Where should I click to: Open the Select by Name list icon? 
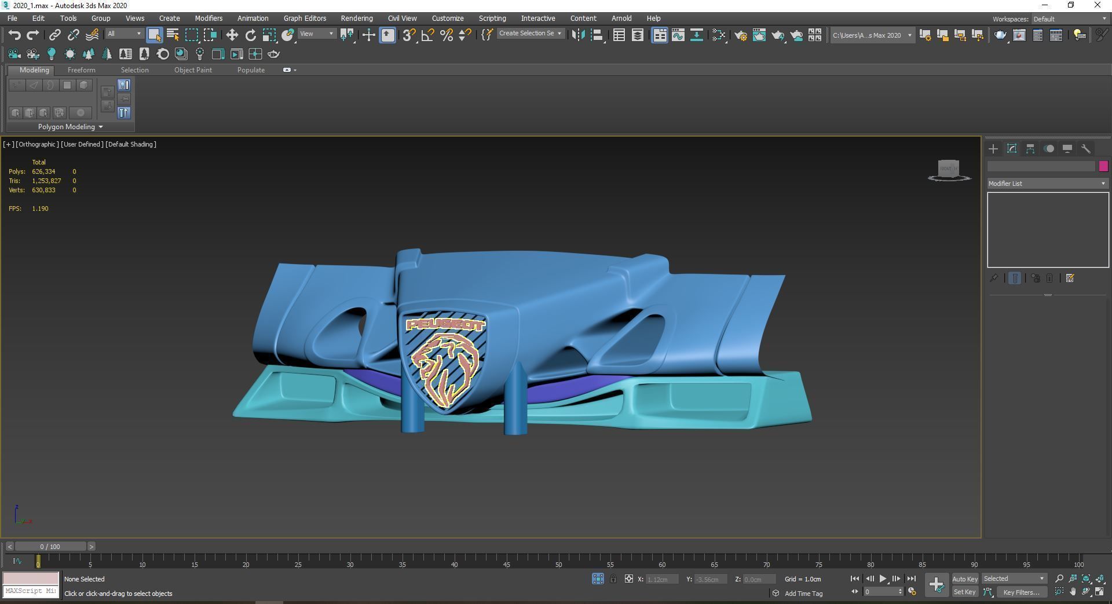[173, 35]
